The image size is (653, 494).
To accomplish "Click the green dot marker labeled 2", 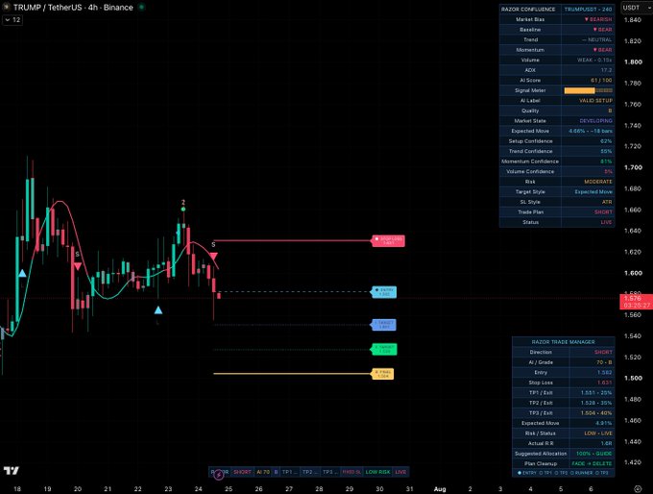I will [183, 210].
